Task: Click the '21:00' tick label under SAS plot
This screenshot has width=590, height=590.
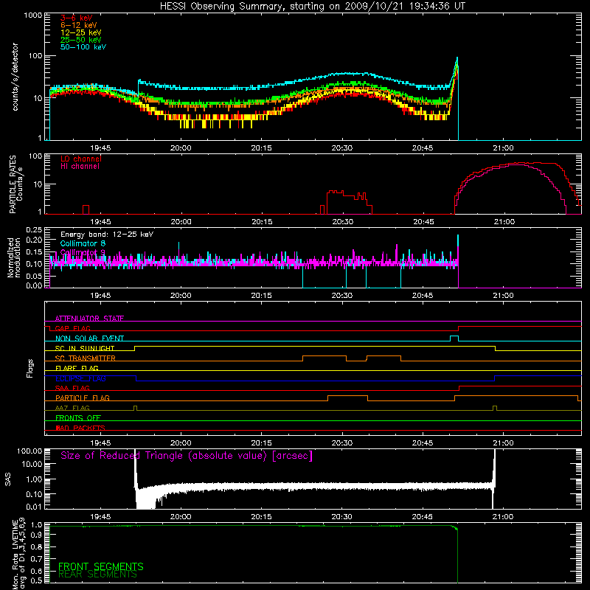Action: pyautogui.click(x=503, y=517)
